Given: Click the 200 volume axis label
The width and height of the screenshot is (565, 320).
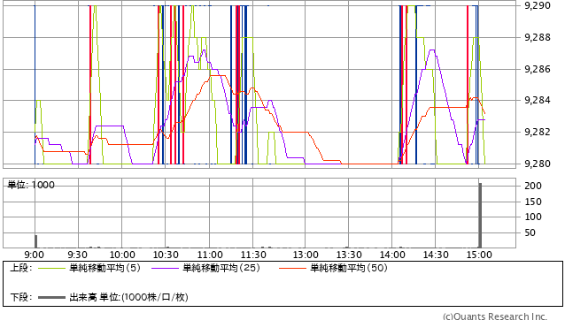Looking at the screenshot, I should click(x=533, y=186).
